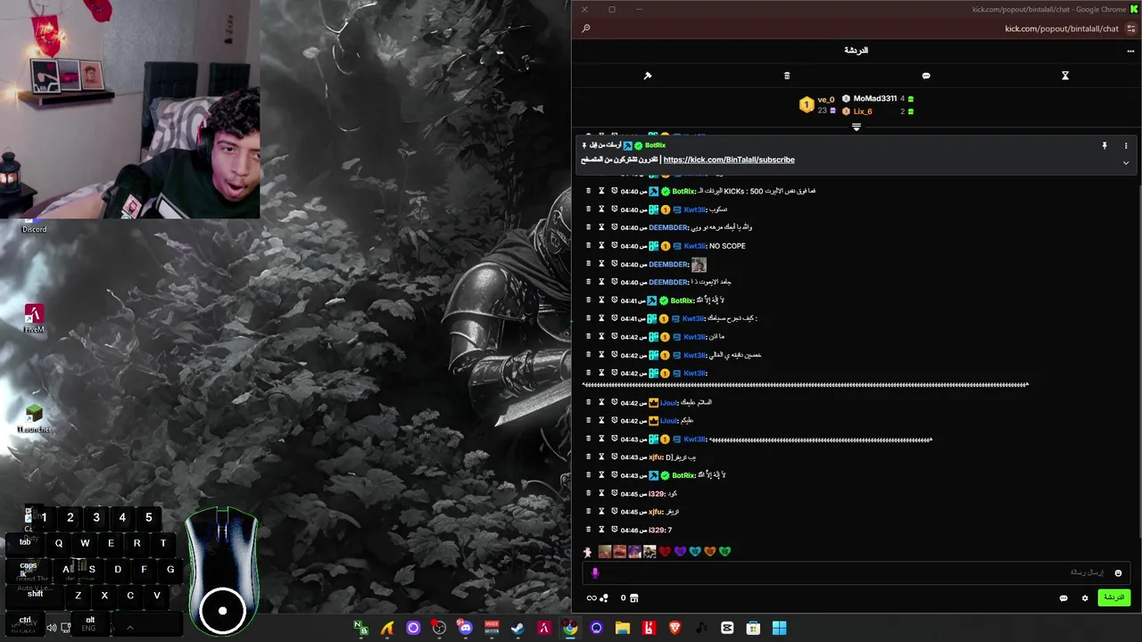1142x642 pixels.
Task: Expand hidden system tray icons with the chevron
Action: [129, 628]
